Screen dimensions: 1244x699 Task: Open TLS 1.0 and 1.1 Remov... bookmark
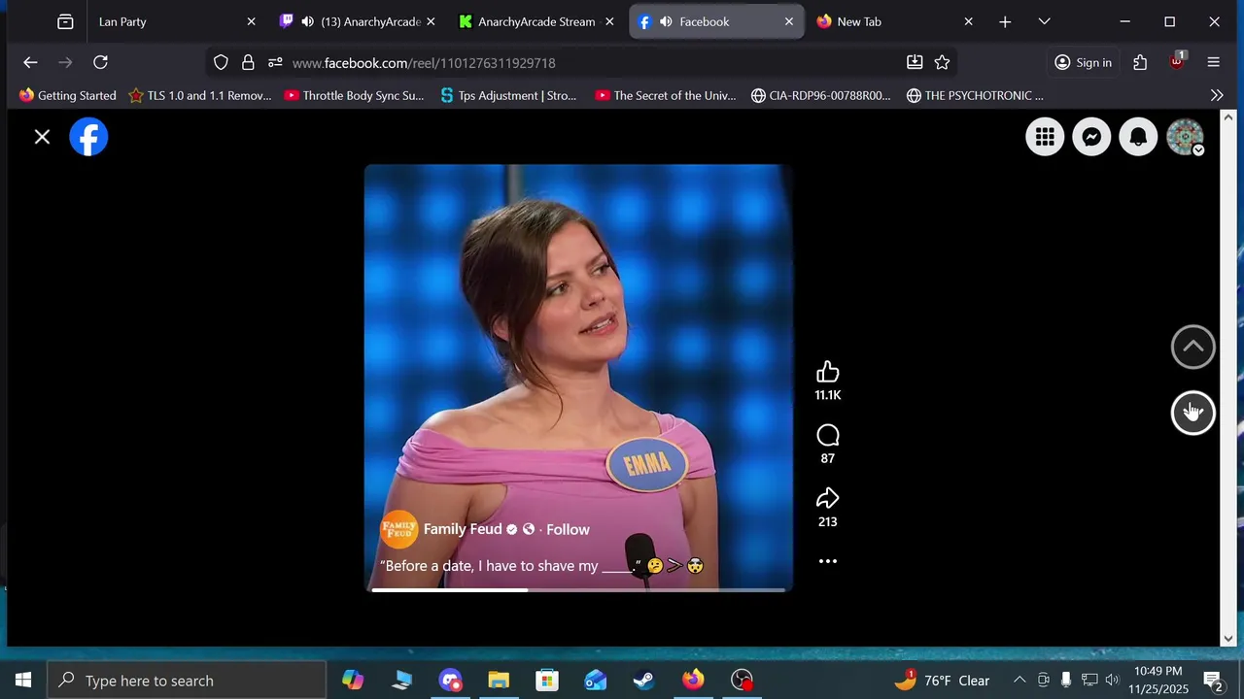coord(200,95)
